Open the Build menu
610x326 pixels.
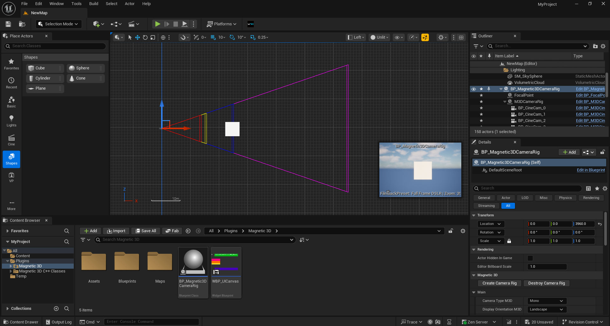point(93,3)
